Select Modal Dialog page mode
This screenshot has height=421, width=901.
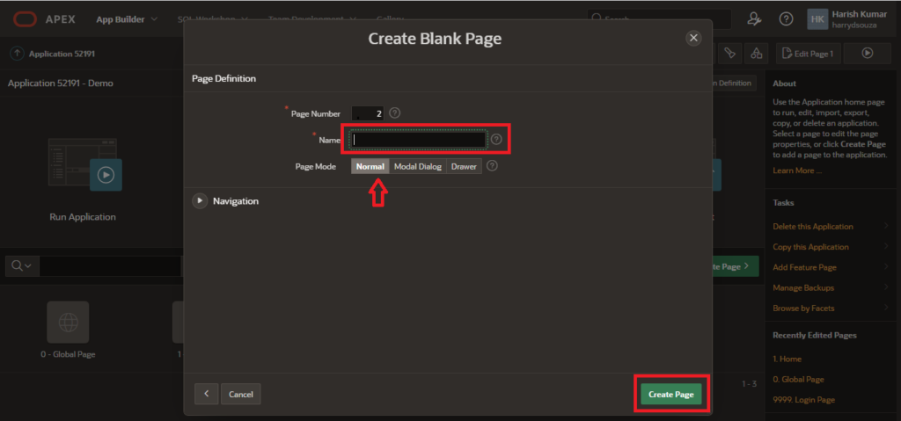click(x=417, y=166)
